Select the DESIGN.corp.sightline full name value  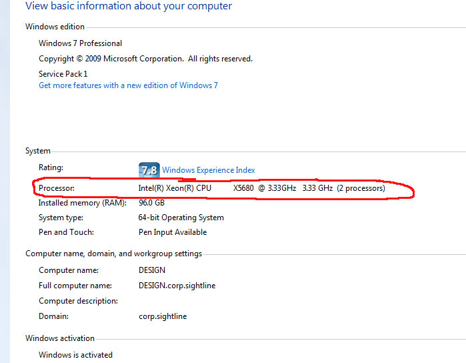[177, 286]
